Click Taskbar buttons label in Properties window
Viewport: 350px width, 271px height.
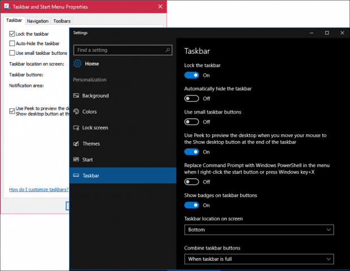(26, 75)
